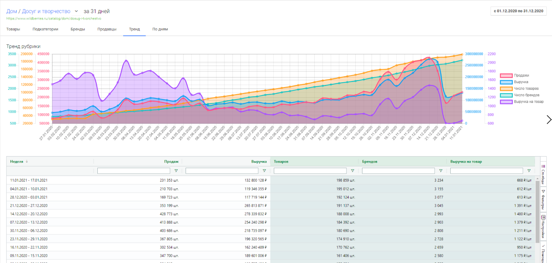Click the sort arrow on the Неделя column
The width and height of the screenshot is (552, 263).
point(26,161)
